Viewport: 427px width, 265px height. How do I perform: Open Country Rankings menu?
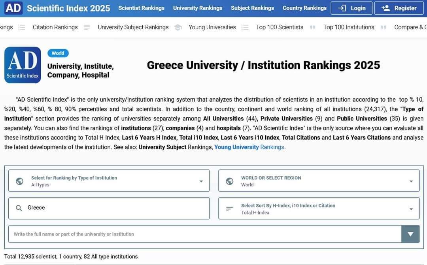[304, 8]
